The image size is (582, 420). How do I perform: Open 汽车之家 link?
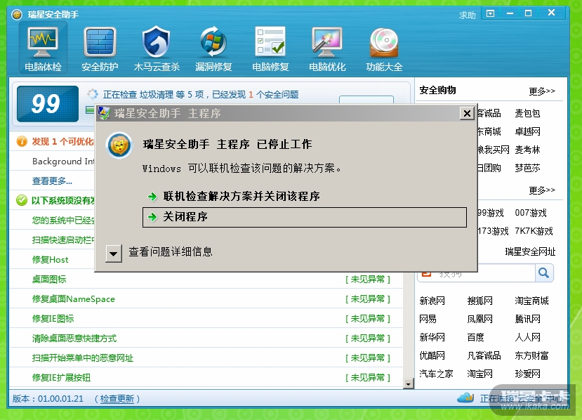coord(436,374)
